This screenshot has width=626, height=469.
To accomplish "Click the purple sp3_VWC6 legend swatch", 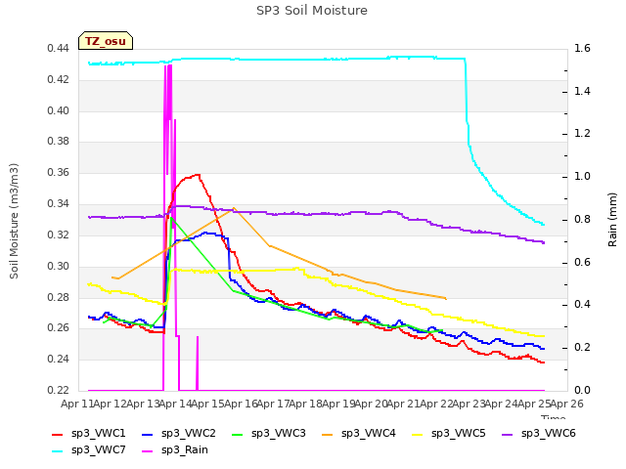I will (507, 434).
